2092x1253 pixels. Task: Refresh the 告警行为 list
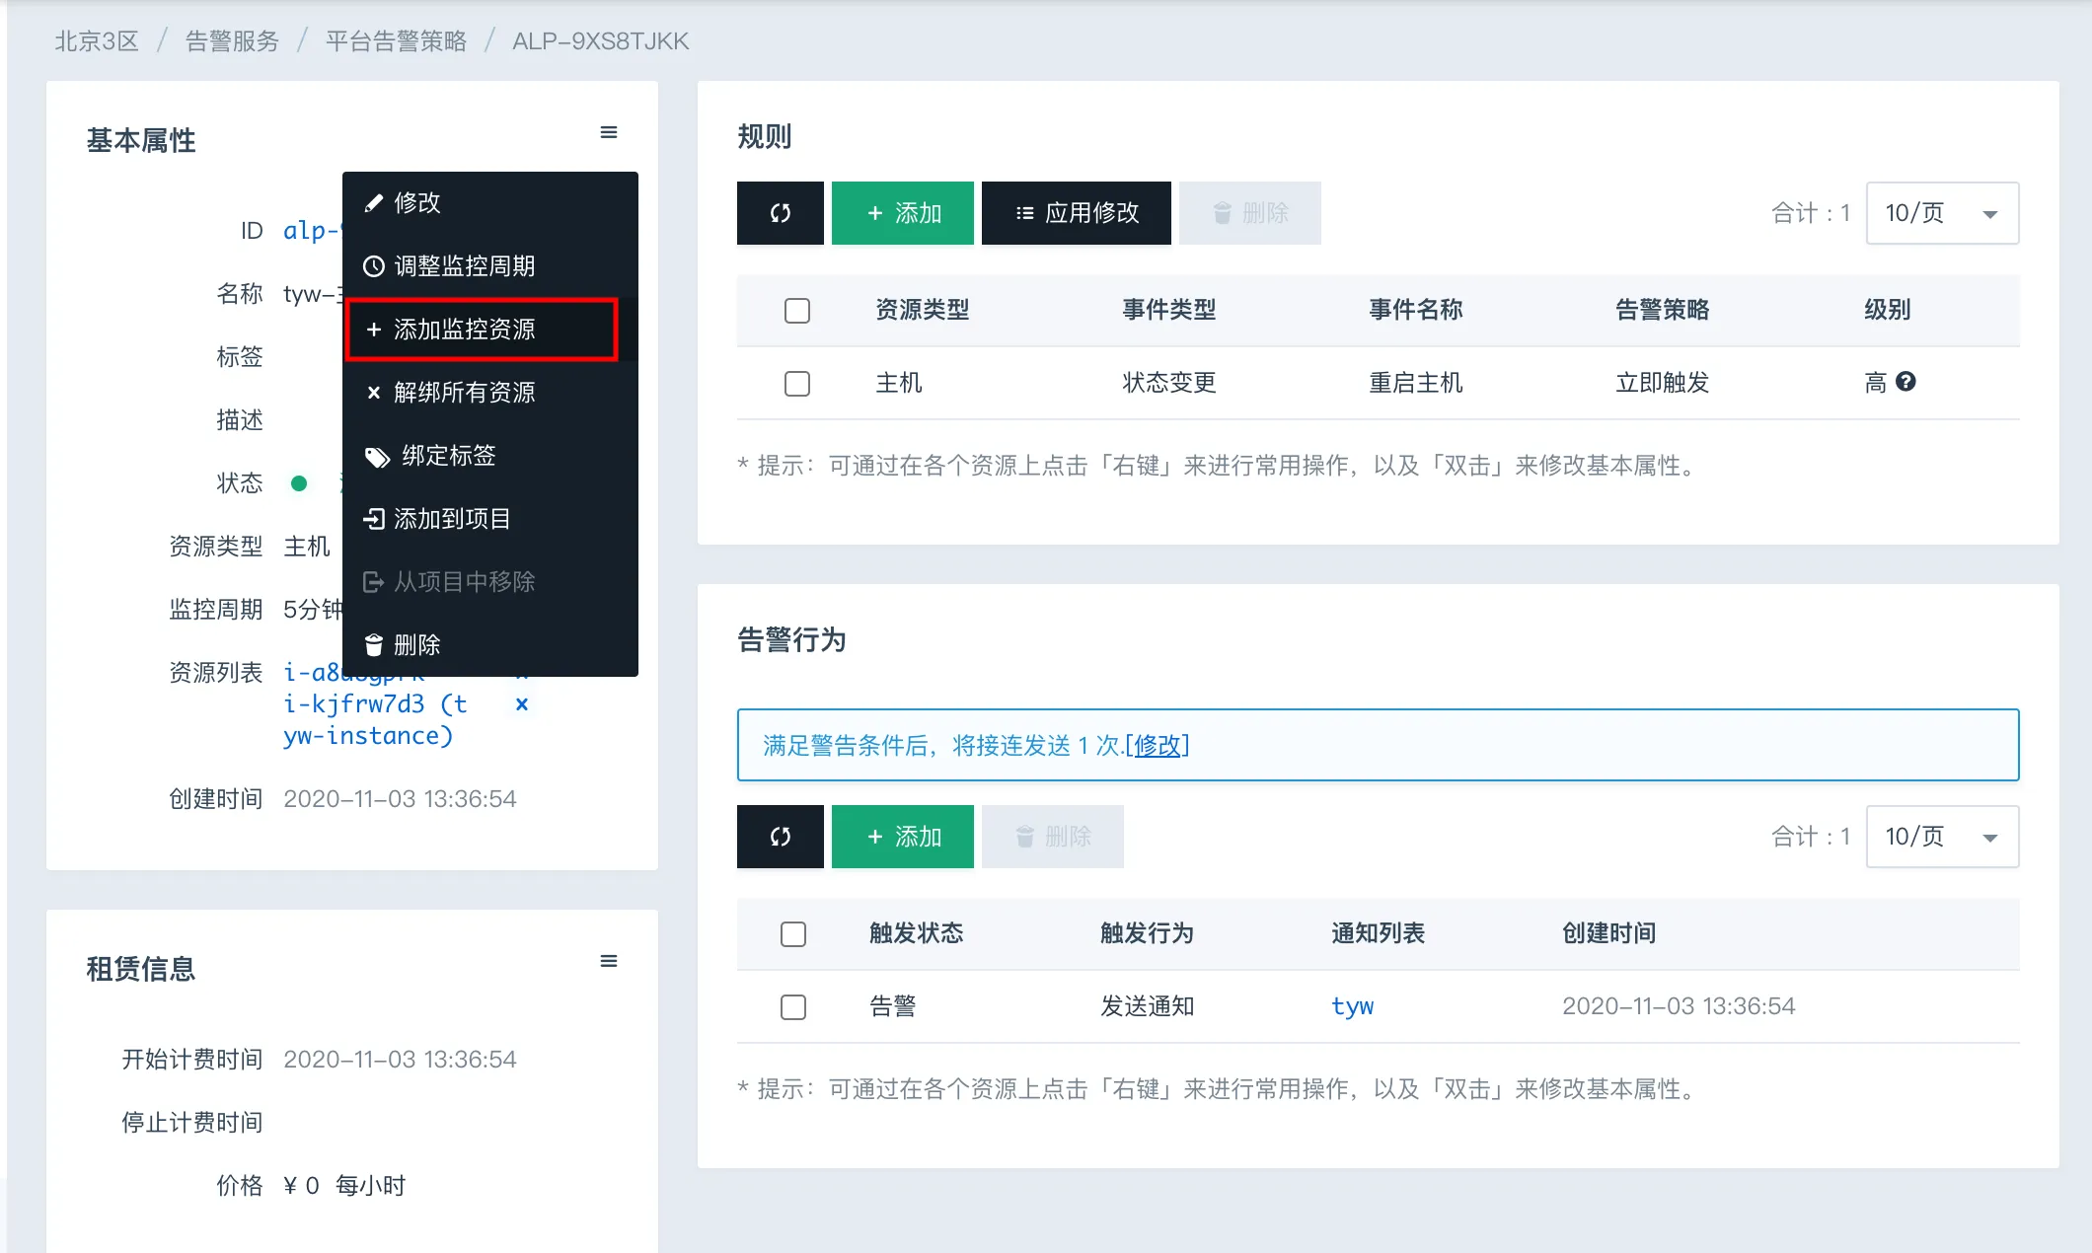(x=781, y=837)
